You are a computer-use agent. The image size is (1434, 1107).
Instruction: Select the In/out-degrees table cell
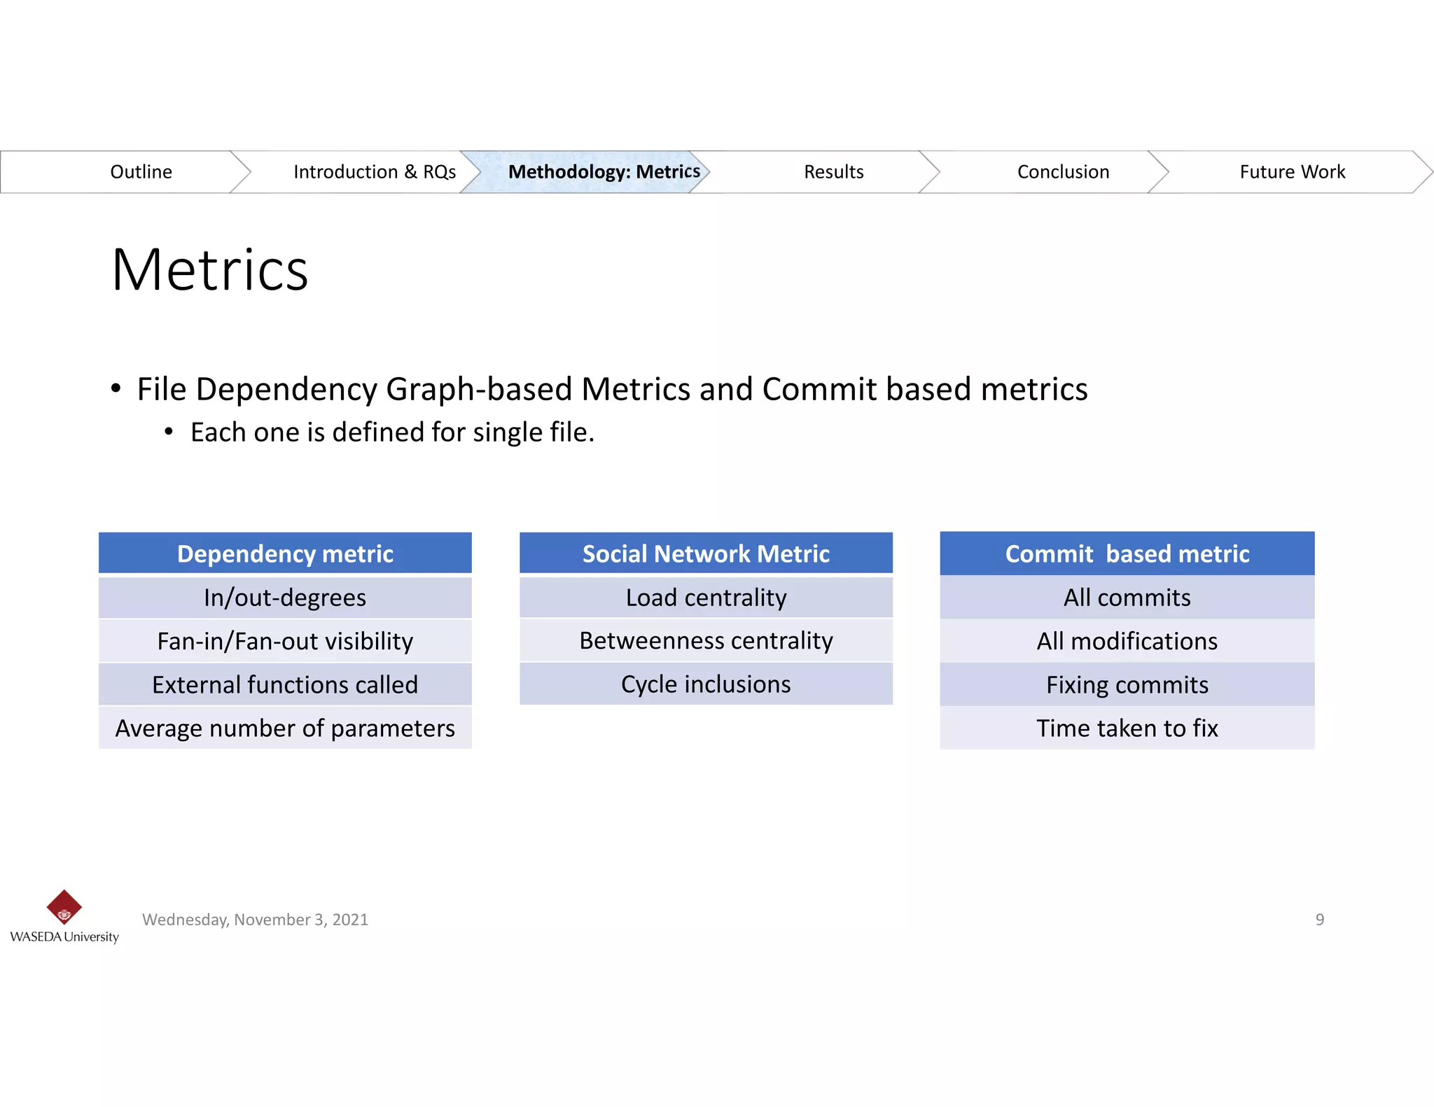tap(285, 598)
